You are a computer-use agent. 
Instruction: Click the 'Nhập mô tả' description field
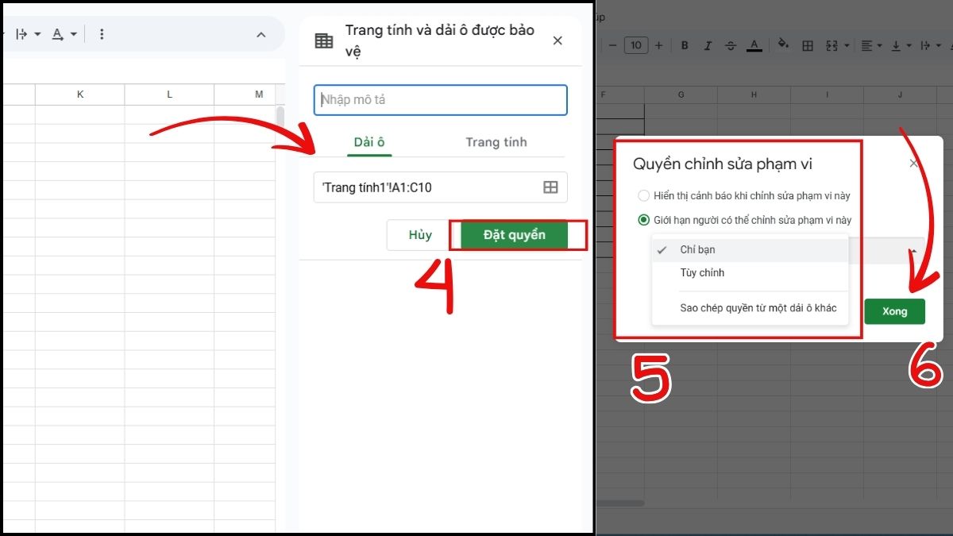tap(440, 100)
